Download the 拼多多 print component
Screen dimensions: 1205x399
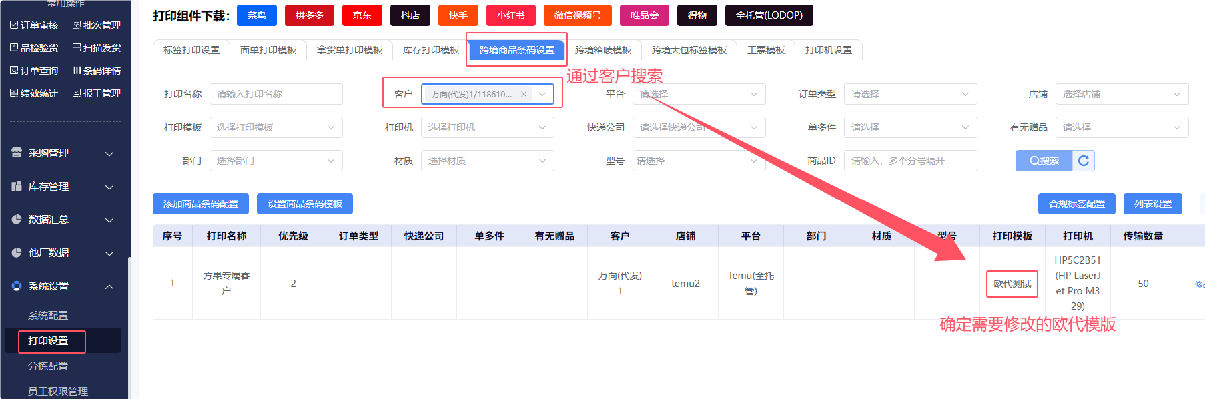pyautogui.click(x=309, y=15)
